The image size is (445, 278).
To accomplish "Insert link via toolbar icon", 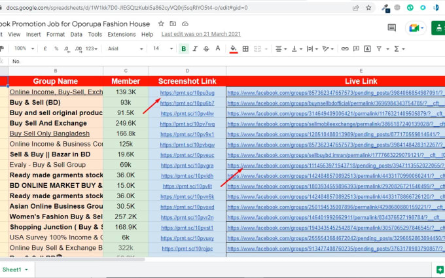I will (345, 49).
